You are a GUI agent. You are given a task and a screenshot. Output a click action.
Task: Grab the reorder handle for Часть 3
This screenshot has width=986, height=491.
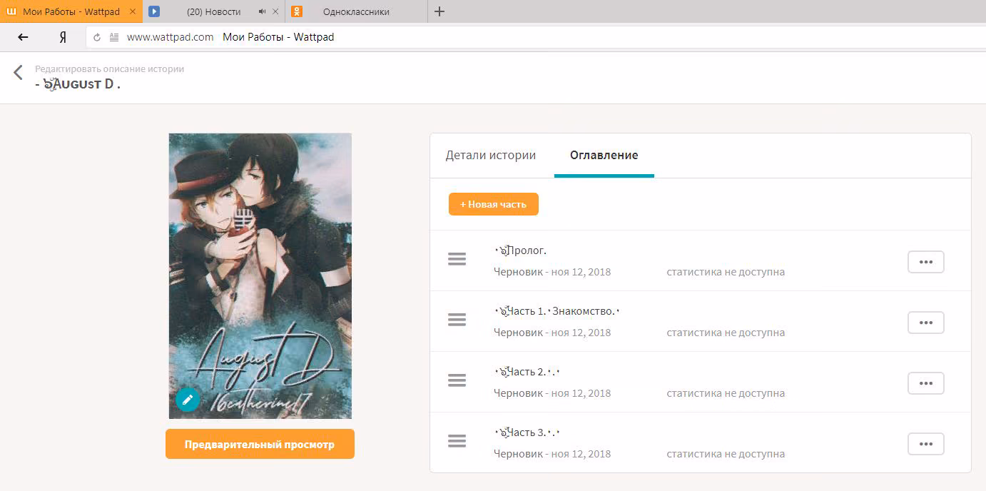tap(457, 441)
